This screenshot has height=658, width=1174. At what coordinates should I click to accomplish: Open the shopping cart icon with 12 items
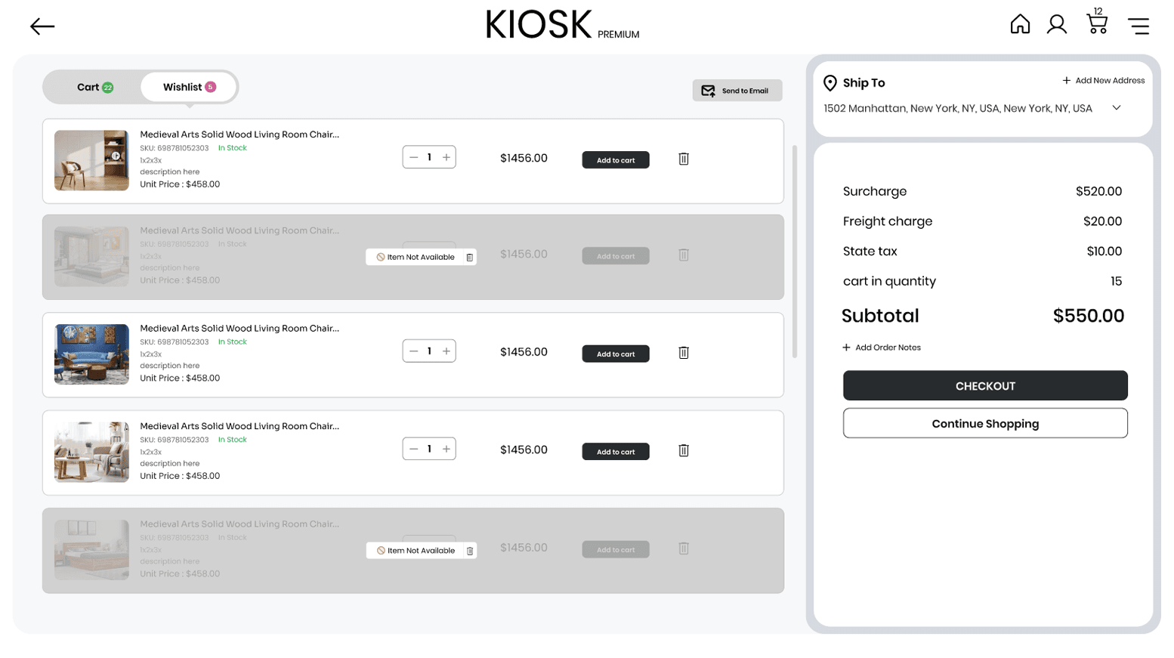tap(1096, 23)
